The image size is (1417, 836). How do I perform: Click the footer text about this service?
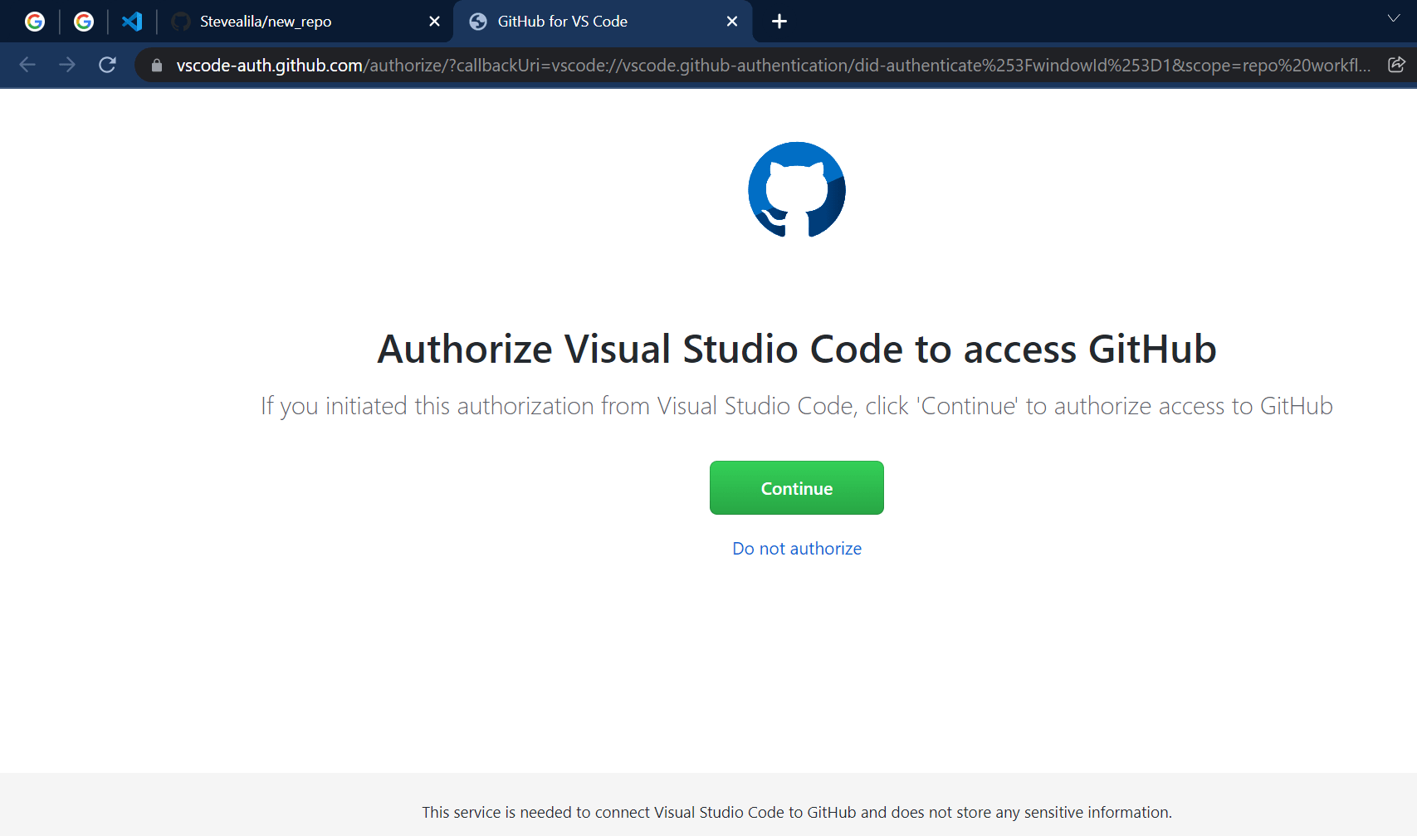(797, 813)
